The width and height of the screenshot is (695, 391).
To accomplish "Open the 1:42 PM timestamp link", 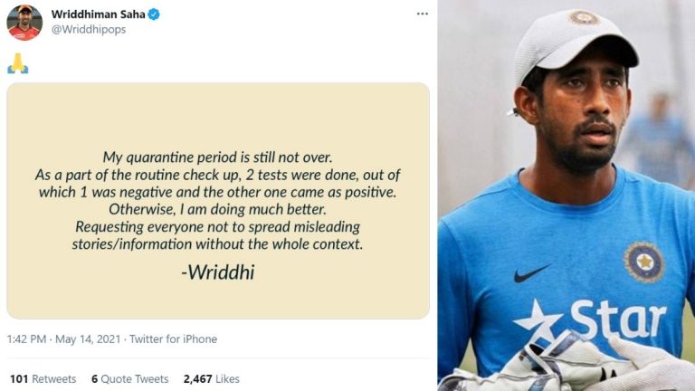I will pyautogui.click(x=26, y=339).
